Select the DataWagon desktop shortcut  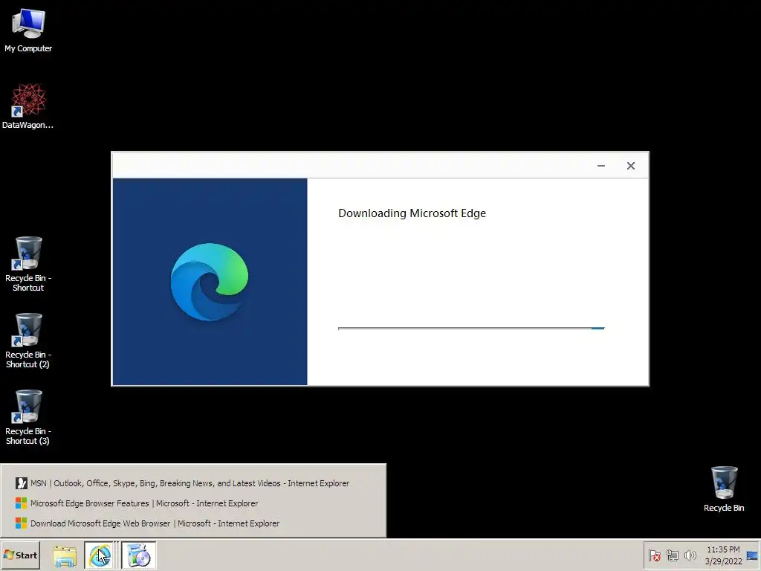point(27,106)
